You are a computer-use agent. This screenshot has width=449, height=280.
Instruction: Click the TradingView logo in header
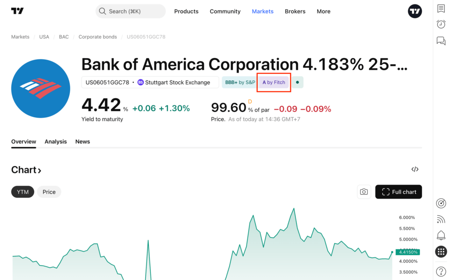point(18,11)
